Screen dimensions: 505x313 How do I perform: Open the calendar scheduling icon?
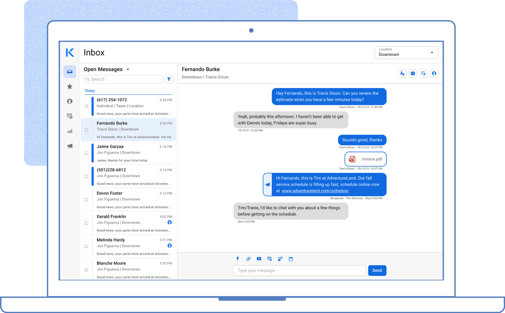click(291, 259)
